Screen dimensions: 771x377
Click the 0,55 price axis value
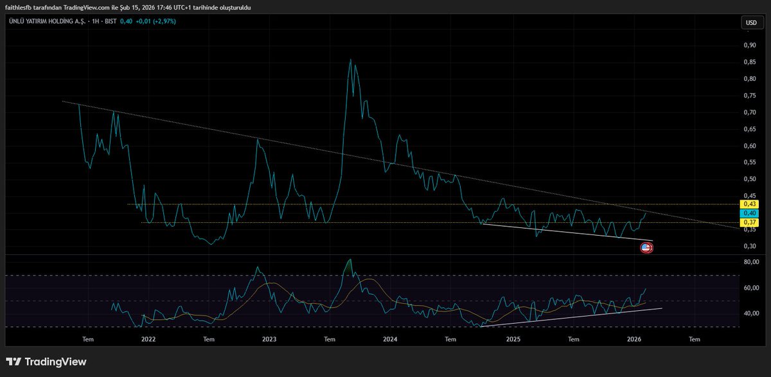[749, 162]
